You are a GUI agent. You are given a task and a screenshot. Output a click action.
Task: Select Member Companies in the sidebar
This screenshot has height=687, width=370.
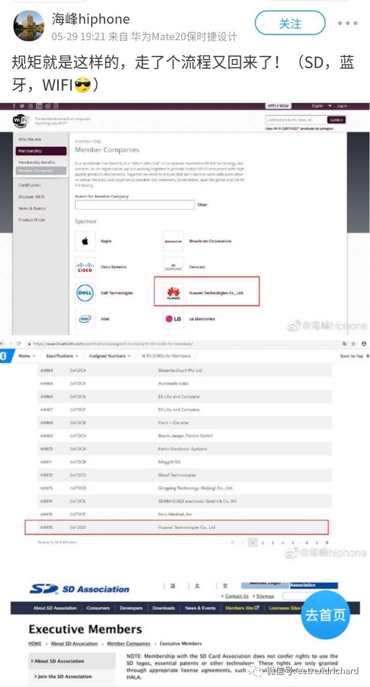coord(41,171)
